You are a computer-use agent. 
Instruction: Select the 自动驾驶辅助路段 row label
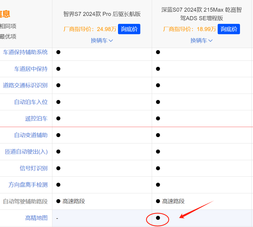click(x=25, y=201)
